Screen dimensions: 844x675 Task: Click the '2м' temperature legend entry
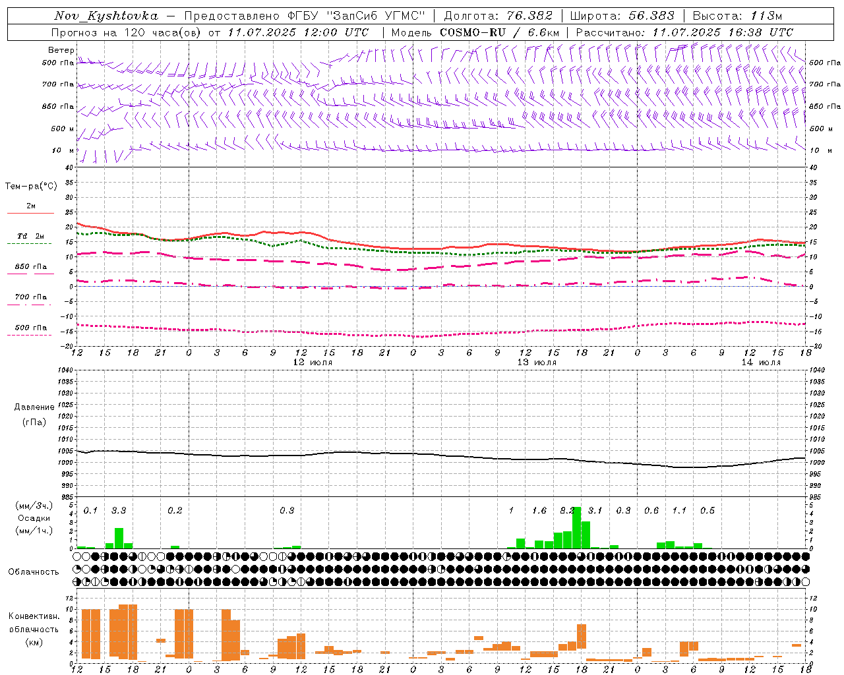[x=31, y=206]
